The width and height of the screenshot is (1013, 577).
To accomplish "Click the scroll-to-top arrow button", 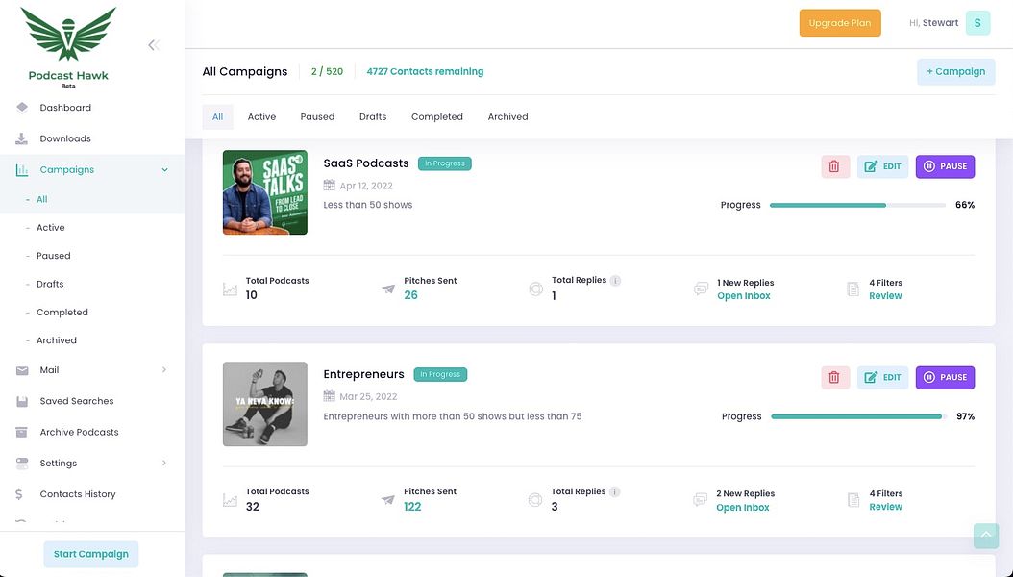I will coord(986,536).
